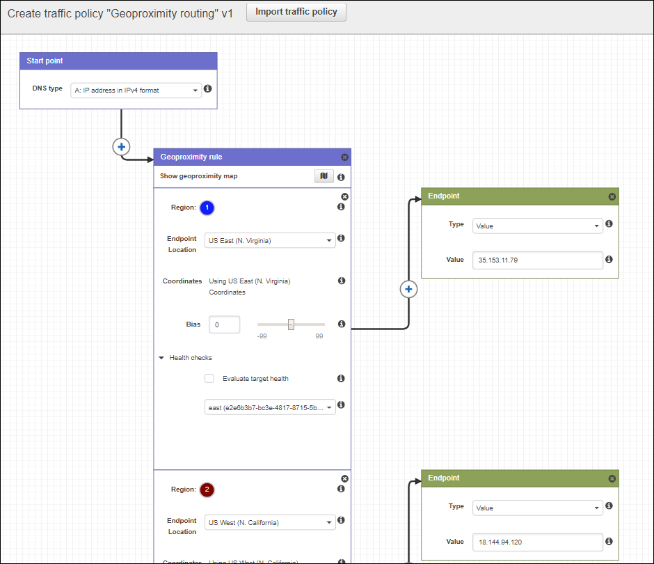Click value field containing 18.144.94.120
654x564 pixels.
538,542
